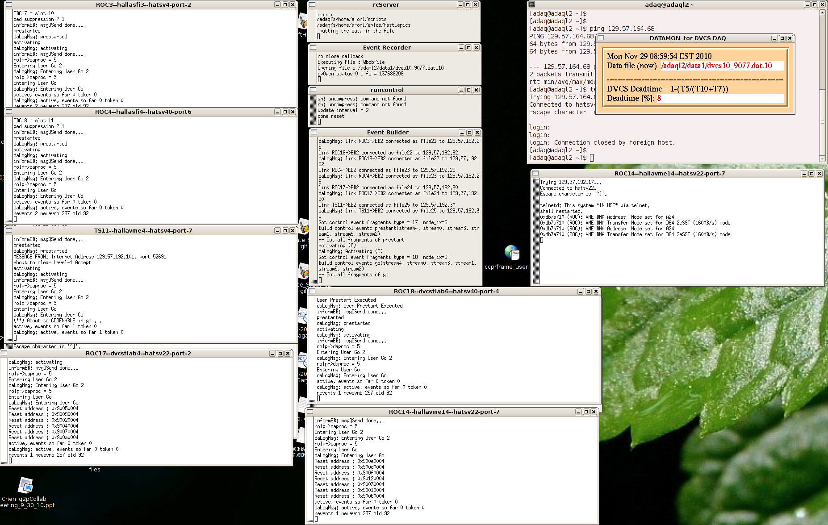Maximize the adaq@adaql2 terminal window
Viewport: 828px width, 525px height.
(x=815, y=4)
